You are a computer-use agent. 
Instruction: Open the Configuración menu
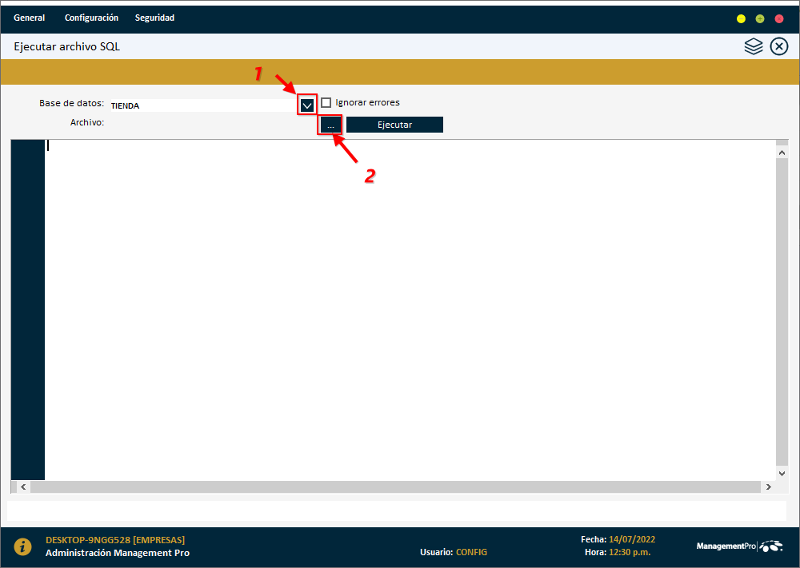(91, 18)
